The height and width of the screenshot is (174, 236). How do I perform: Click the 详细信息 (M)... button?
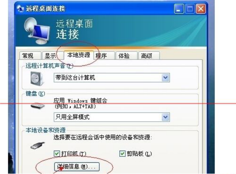click(x=77, y=166)
